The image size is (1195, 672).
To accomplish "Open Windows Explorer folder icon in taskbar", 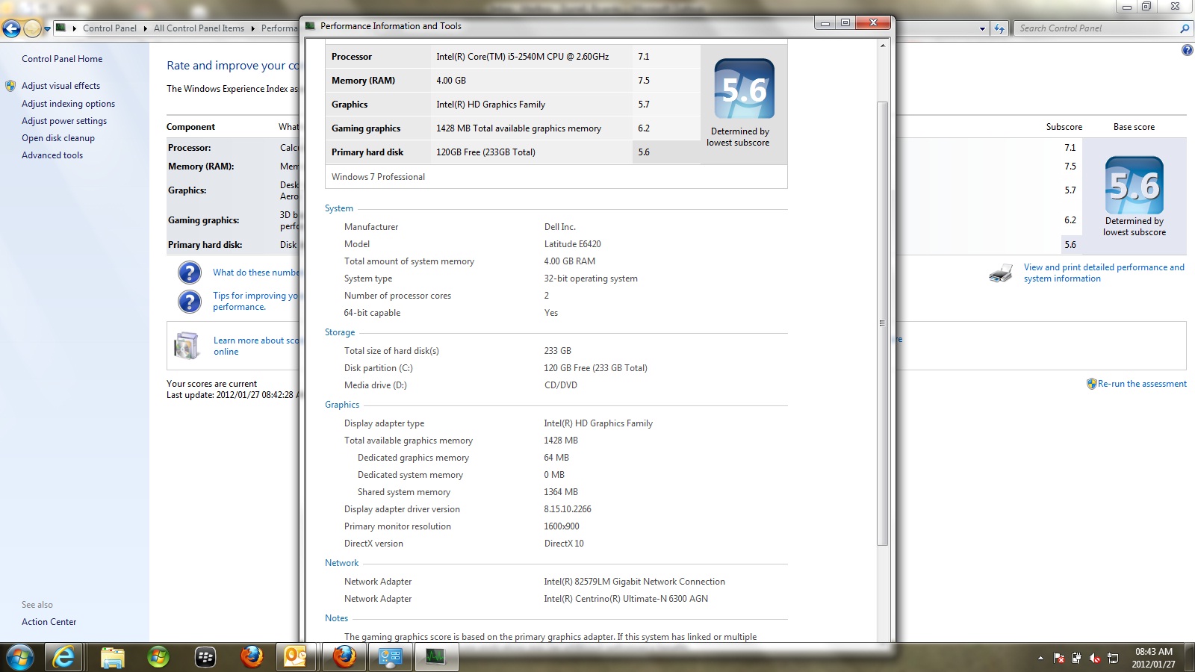I will point(112,657).
